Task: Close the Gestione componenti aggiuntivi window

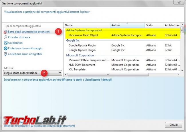Action: click(x=179, y=2)
